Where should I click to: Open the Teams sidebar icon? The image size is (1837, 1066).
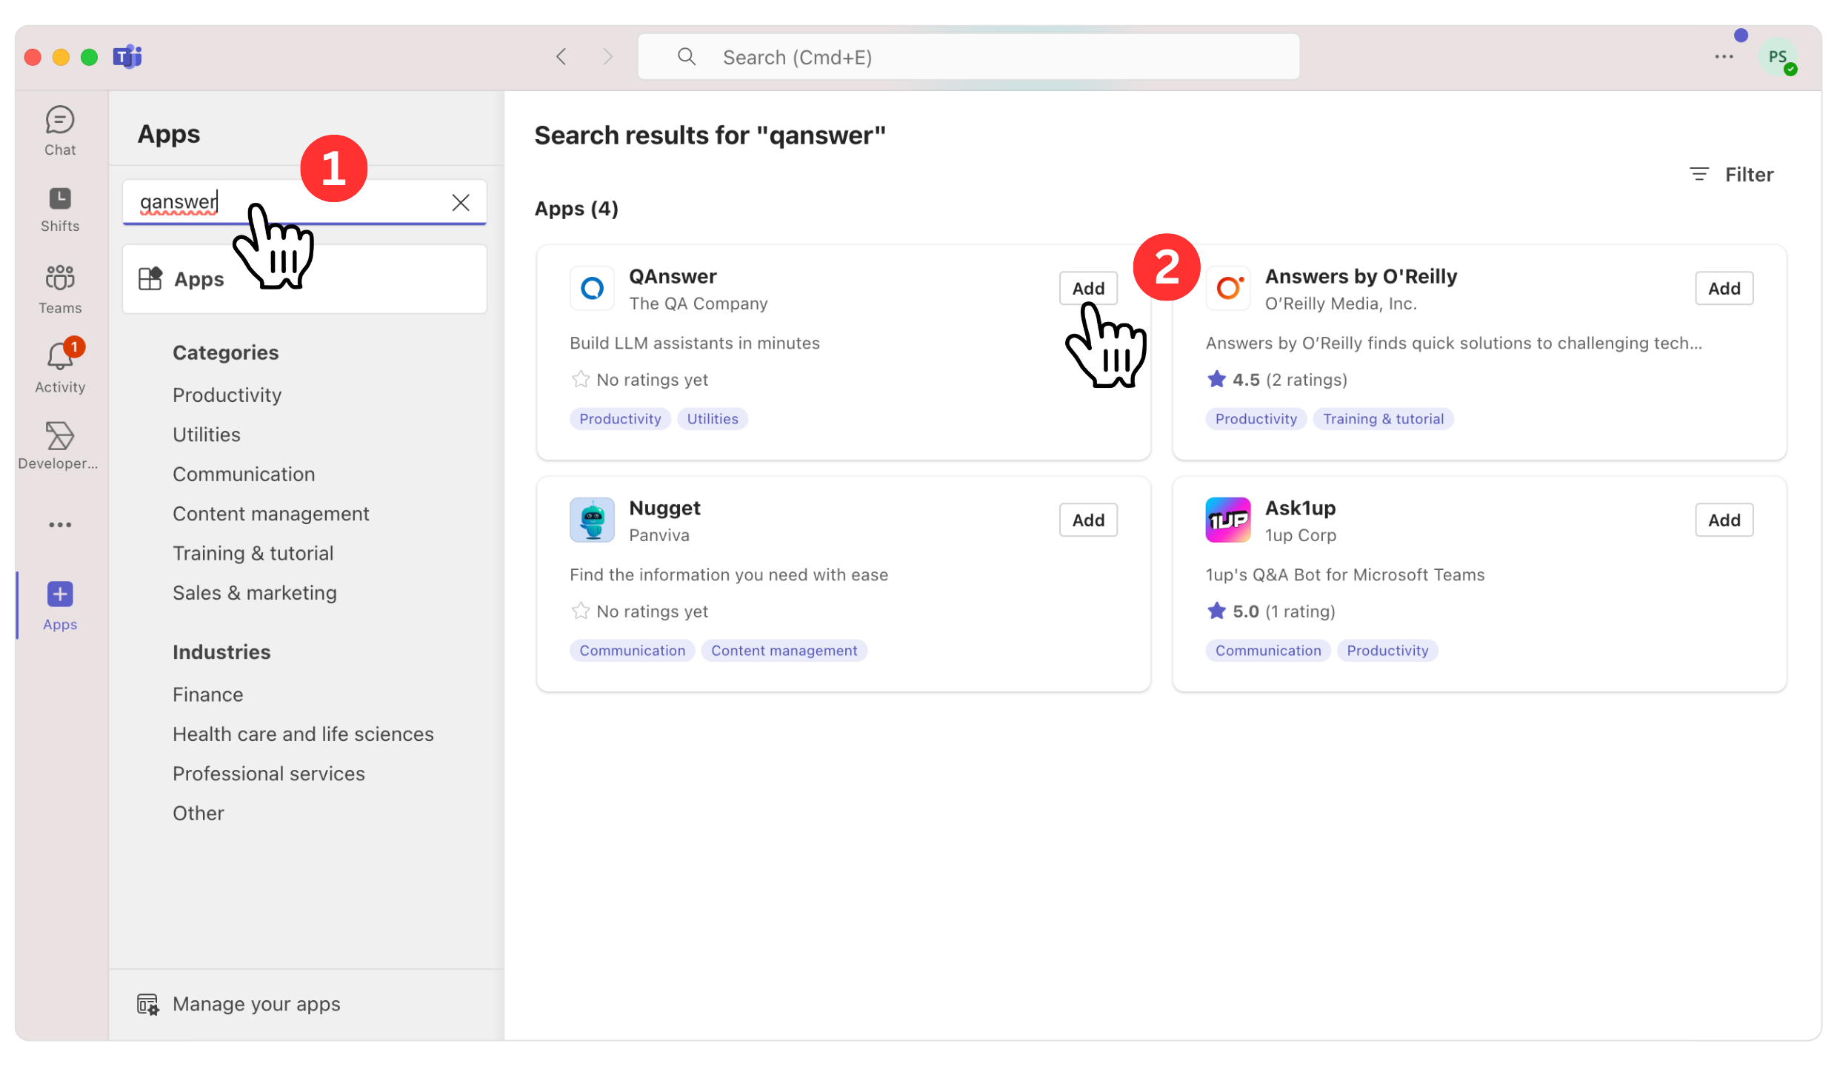tap(60, 289)
